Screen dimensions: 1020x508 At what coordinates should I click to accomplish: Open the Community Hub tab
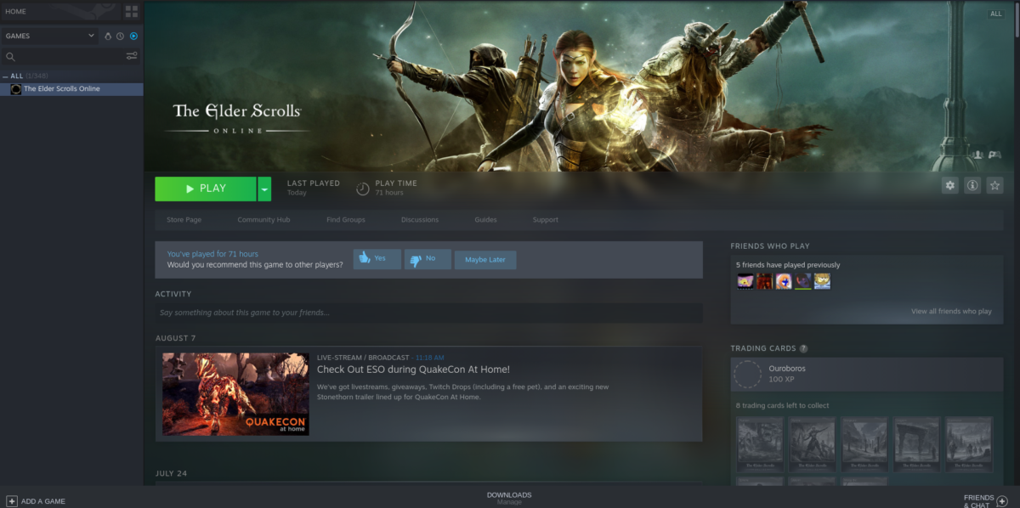click(x=263, y=220)
